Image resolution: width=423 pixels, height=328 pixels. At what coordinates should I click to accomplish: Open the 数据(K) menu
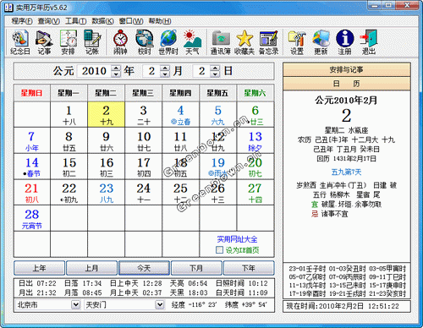click(102, 21)
